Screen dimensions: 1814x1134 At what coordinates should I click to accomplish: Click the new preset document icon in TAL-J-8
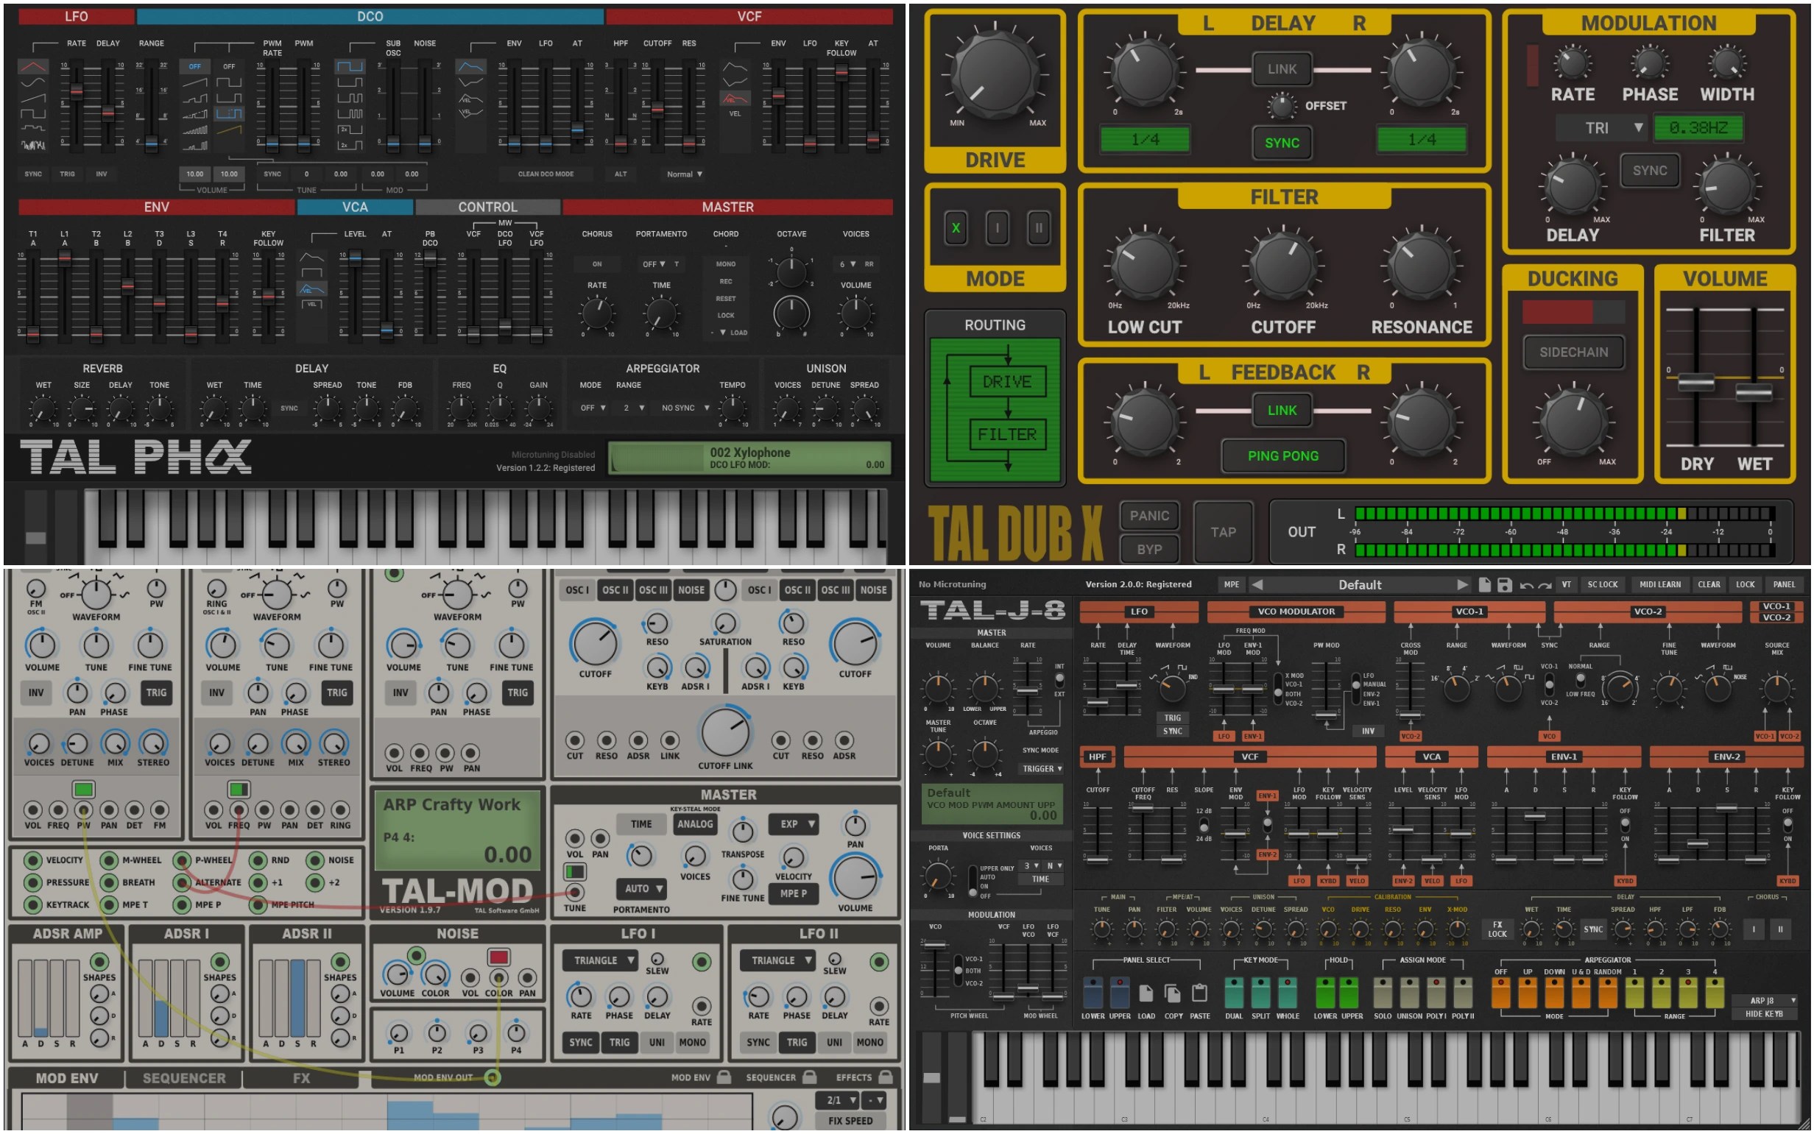coord(1484,584)
